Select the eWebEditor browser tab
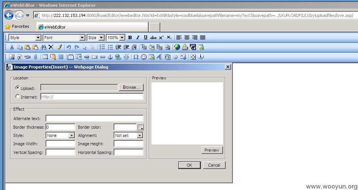 93,27
